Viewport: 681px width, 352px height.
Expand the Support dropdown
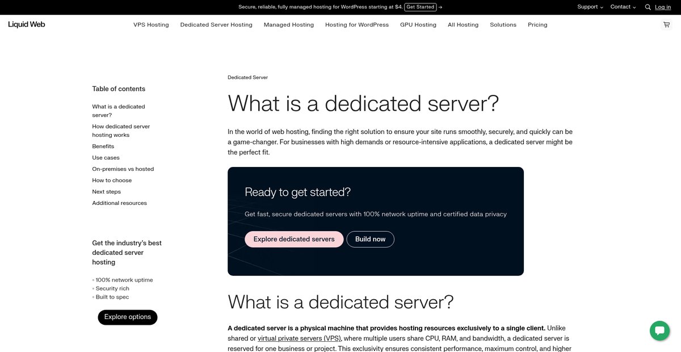590,7
